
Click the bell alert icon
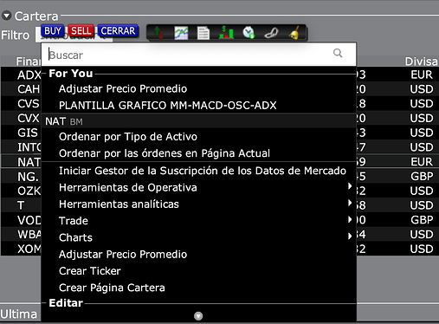pyautogui.click(x=294, y=33)
